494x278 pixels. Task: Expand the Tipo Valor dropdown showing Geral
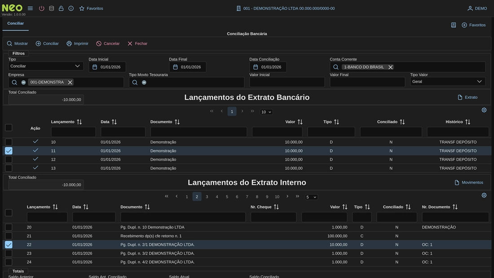click(x=448, y=82)
